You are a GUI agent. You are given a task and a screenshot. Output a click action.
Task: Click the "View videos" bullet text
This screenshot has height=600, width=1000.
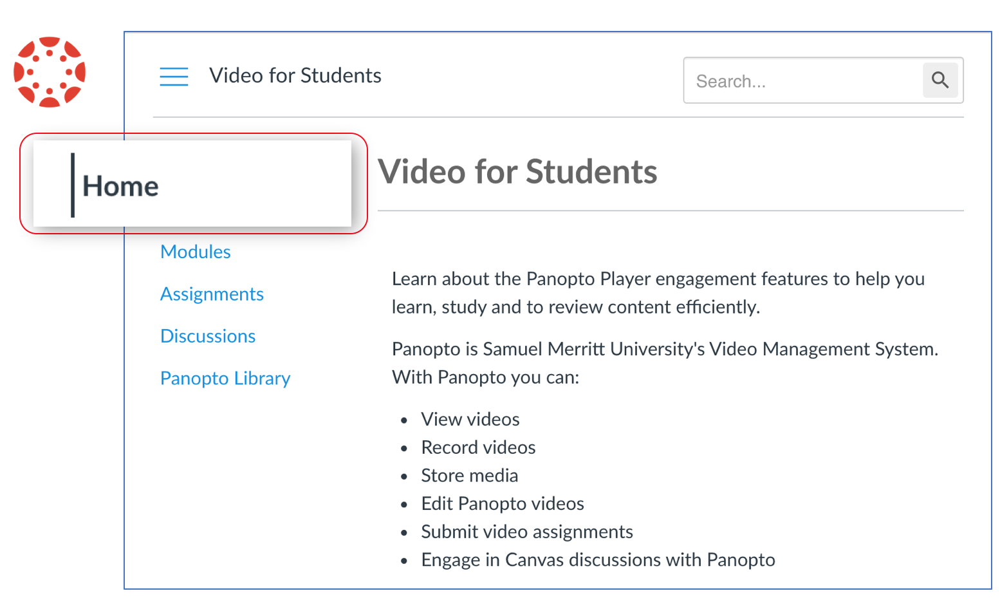click(470, 419)
